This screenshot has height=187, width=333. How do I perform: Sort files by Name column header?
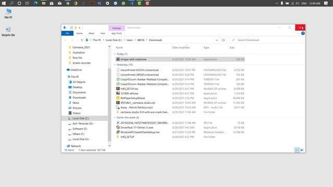[119, 47]
